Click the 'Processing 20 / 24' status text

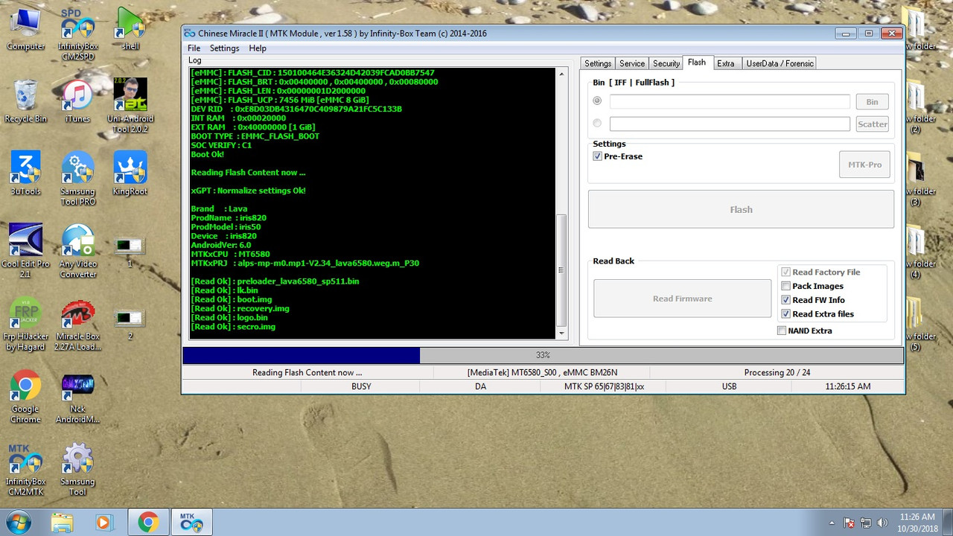point(777,372)
